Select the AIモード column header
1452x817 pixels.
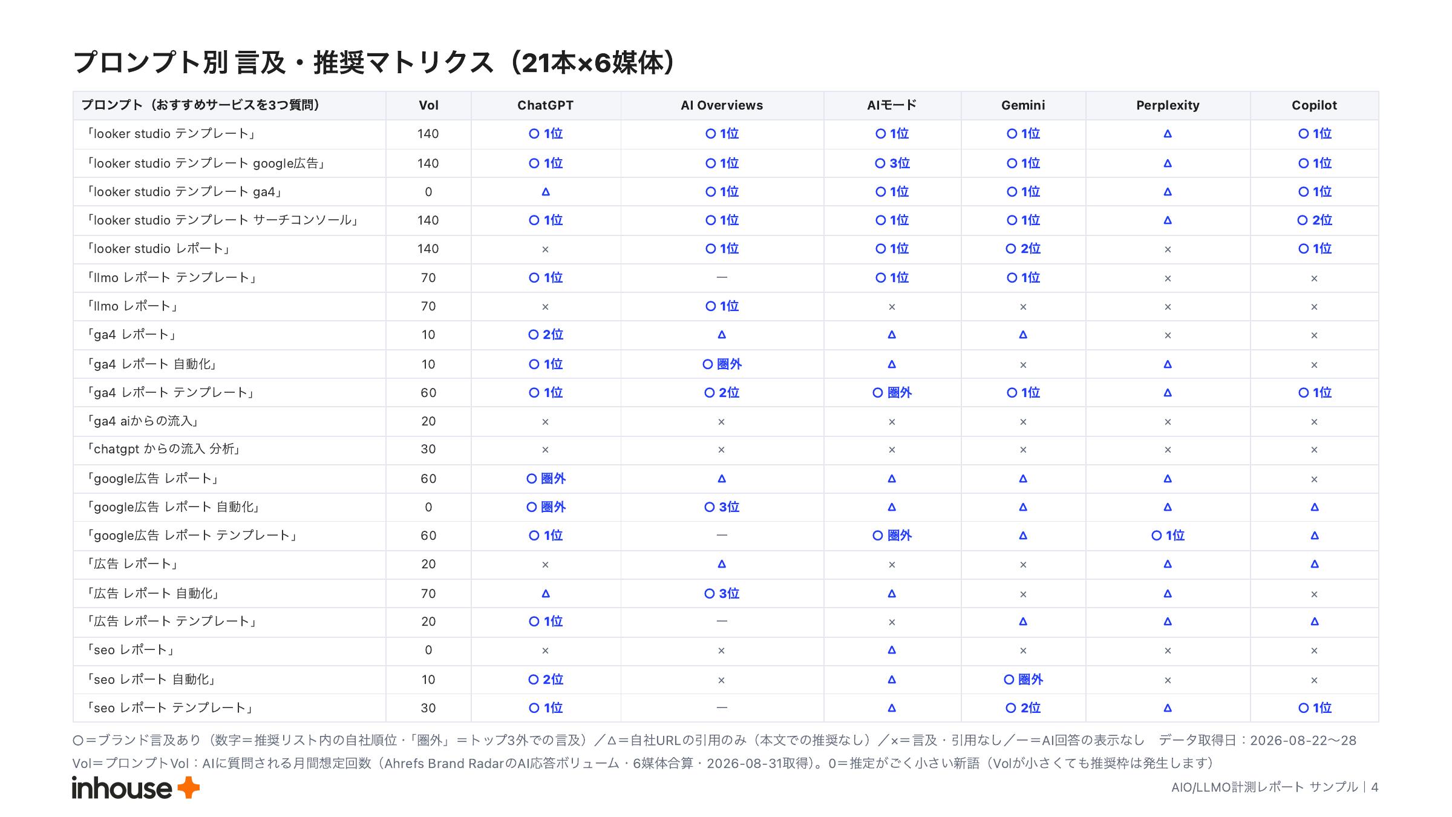click(x=892, y=105)
